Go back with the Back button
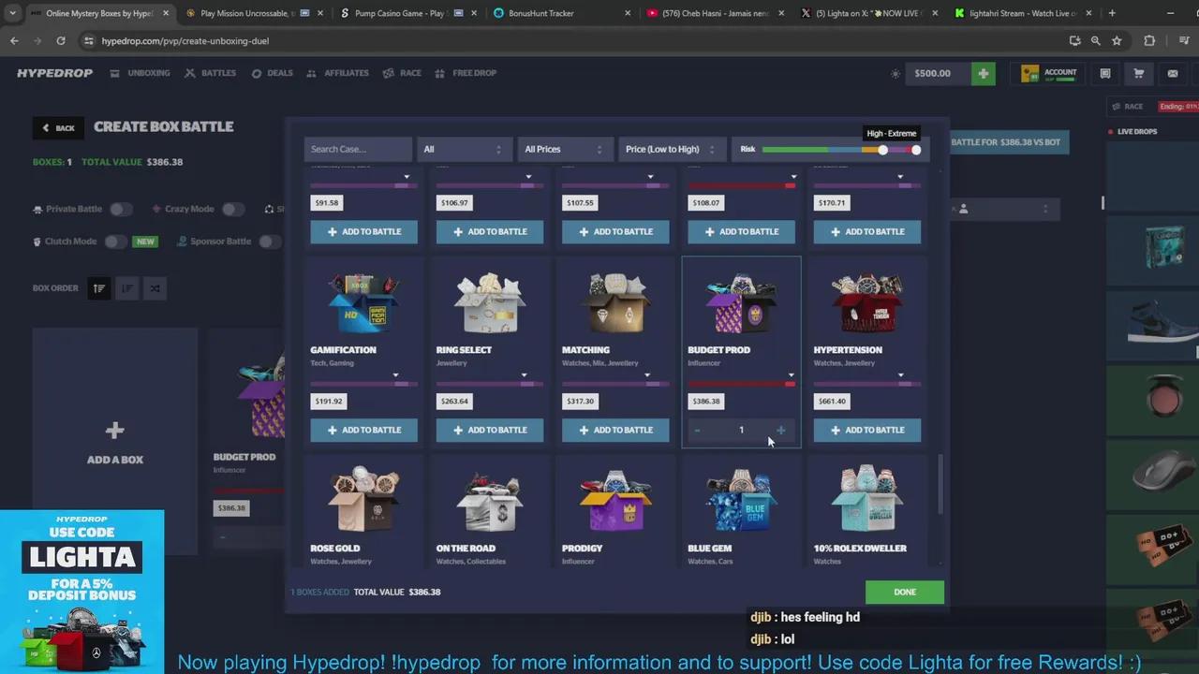 tap(57, 128)
